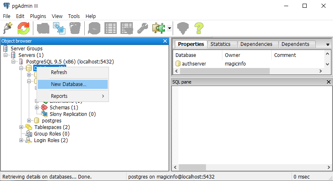The image size is (333, 181).
Task: Click inside the SQL pane text area
Action: tap(255, 125)
